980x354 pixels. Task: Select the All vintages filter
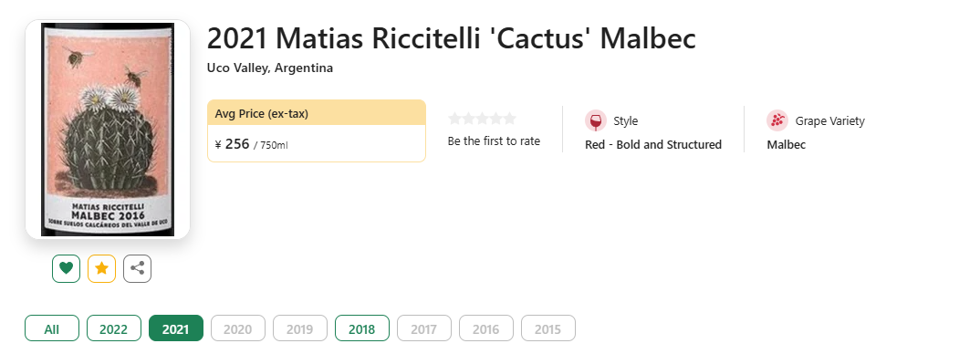52,328
